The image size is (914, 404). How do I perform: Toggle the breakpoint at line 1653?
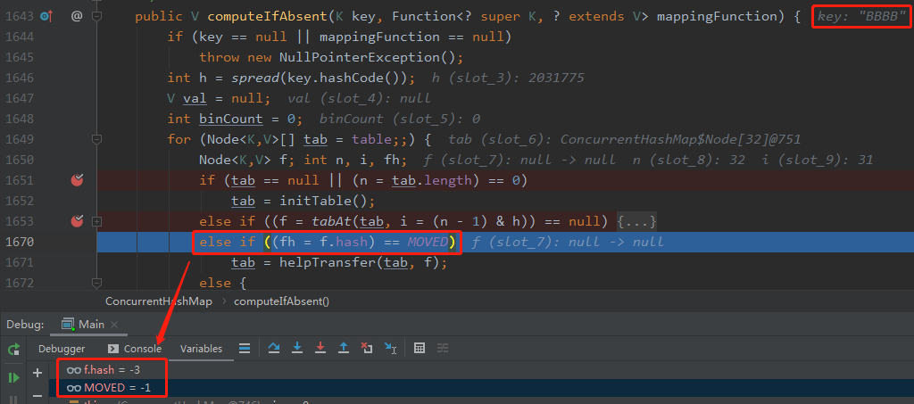tap(77, 221)
